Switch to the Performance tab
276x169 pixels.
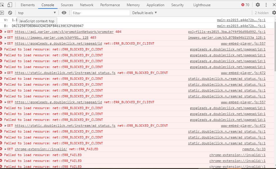coord(110,5)
